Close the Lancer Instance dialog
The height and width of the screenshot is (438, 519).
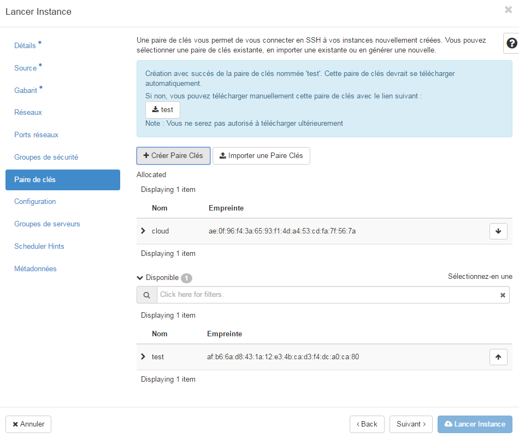[508, 9]
